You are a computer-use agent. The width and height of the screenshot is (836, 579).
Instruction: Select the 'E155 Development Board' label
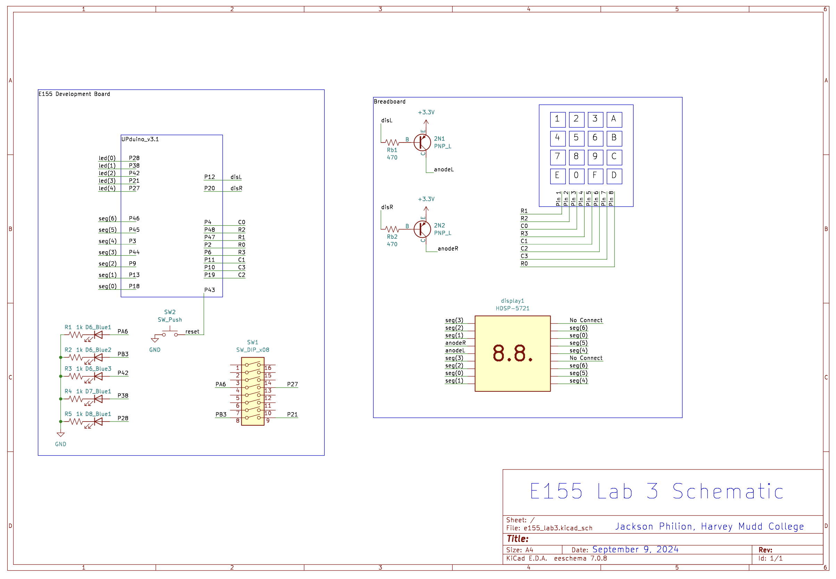pyautogui.click(x=74, y=94)
